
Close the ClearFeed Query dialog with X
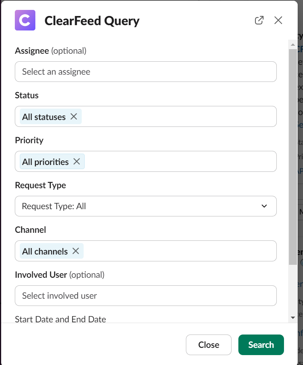pyautogui.click(x=278, y=20)
